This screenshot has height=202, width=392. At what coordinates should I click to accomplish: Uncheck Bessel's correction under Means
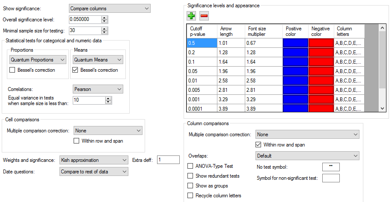(x=75, y=70)
